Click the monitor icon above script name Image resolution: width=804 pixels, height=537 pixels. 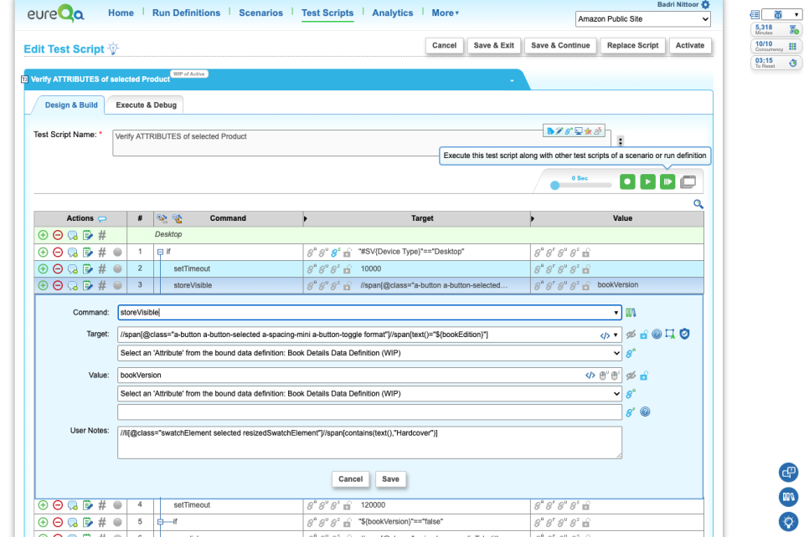click(x=579, y=131)
